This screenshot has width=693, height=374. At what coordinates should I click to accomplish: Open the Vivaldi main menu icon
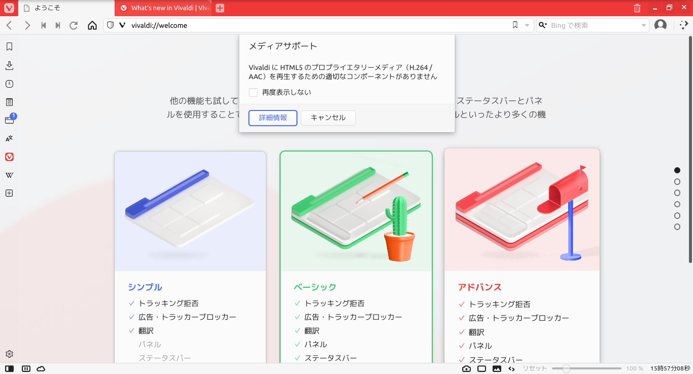click(9, 8)
